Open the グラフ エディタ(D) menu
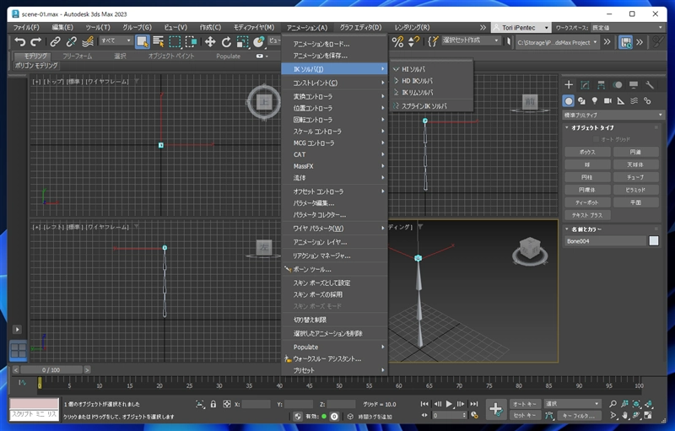 click(x=361, y=28)
